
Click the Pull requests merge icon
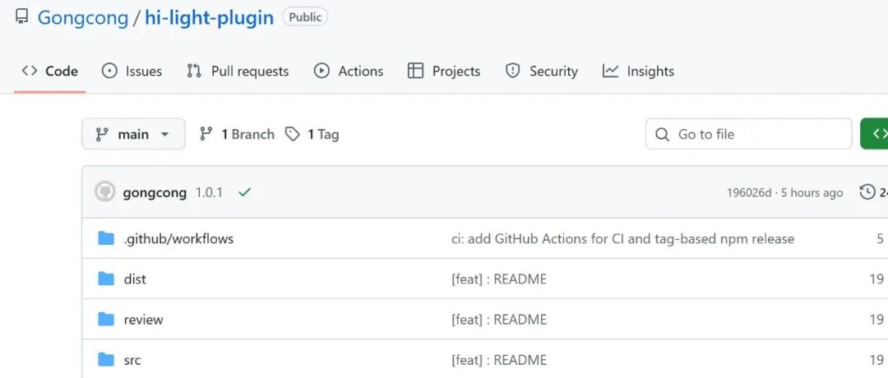click(194, 71)
